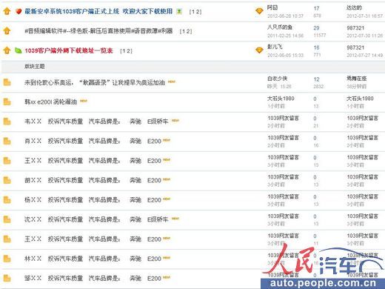Image resolution: width=385 pixels, height=289 pixels.
Task: Click reply count 12 of the 白衣少侠 thread
Action: 316,79
